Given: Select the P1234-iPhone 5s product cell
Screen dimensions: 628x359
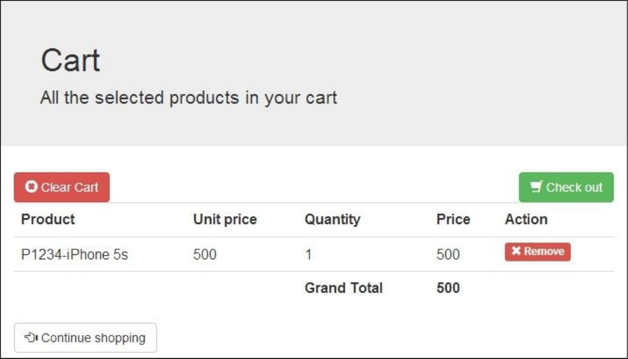Looking at the screenshot, I should coord(74,255).
